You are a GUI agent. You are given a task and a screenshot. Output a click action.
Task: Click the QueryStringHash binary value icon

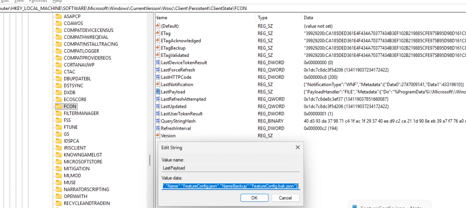(x=157, y=121)
